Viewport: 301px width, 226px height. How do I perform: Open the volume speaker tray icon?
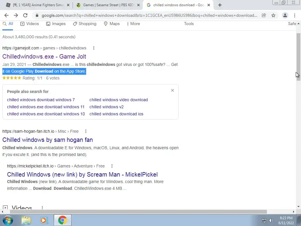[271, 220]
